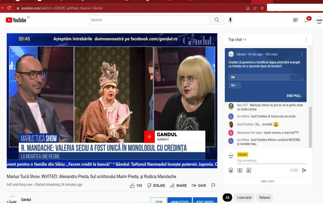The height and width of the screenshot is (215, 323).
Task: Click the Gândul author chip above chat input
Action: tap(242, 155)
